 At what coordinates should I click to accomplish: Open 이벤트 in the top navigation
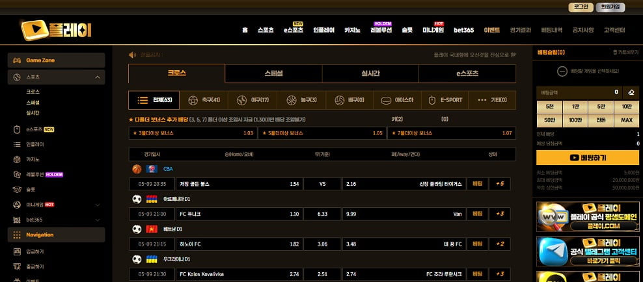point(491,30)
